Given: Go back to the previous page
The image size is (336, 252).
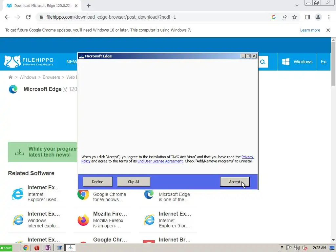Looking at the screenshot, I should coord(7,17).
